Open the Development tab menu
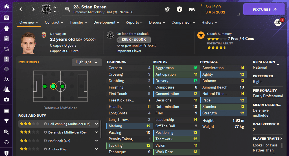289x156 pixels. click(x=106, y=22)
